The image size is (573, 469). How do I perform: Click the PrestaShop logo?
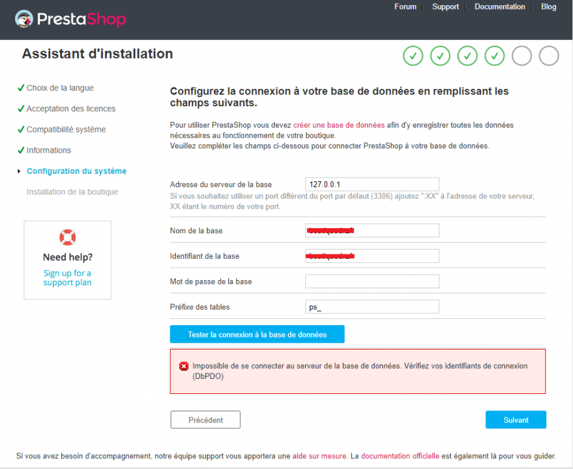69,19
